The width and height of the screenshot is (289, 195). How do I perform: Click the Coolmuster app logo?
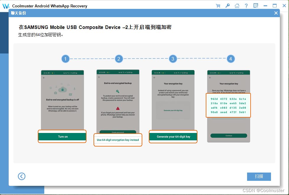point(6,6)
